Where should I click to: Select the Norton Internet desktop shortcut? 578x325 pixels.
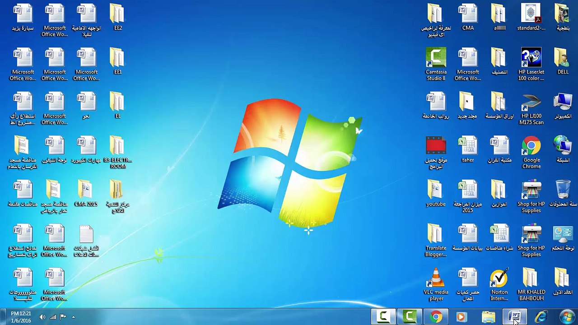[x=499, y=284]
